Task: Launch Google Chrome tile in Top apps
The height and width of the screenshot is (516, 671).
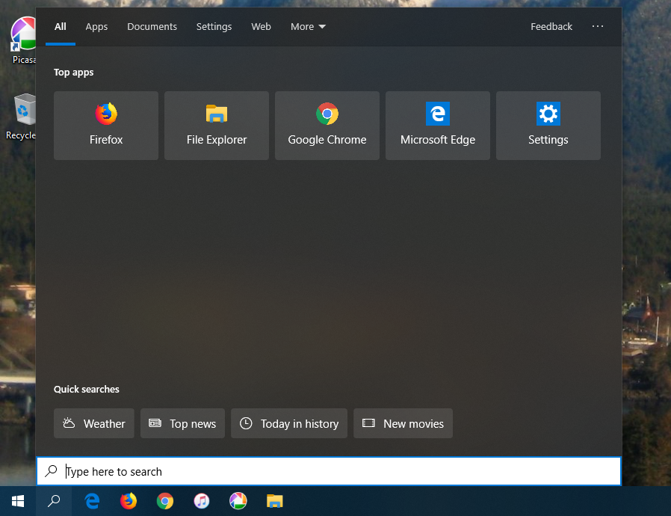Action: pos(327,126)
